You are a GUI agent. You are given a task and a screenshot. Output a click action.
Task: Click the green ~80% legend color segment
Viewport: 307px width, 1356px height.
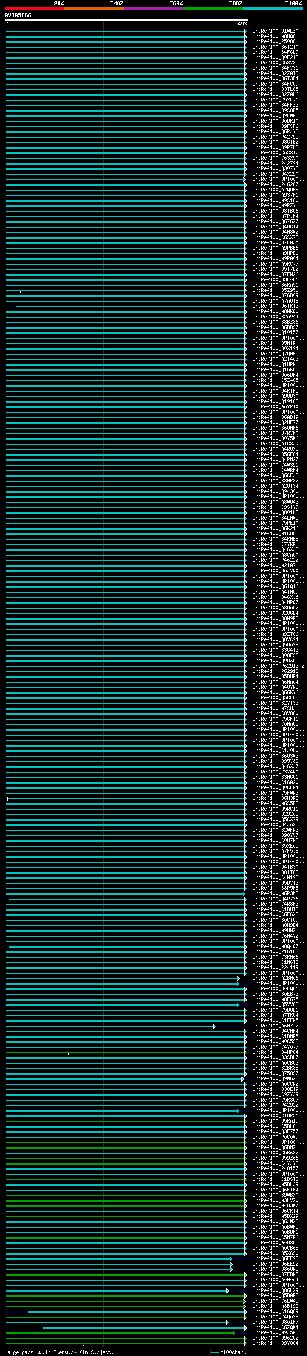[213, 9]
